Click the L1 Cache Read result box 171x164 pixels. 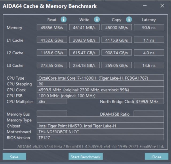(52, 40)
